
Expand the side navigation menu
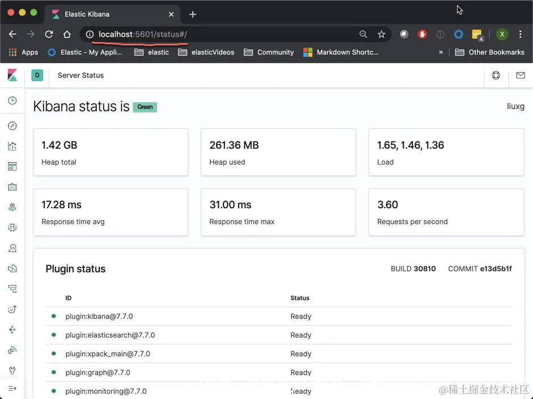pyautogui.click(x=12, y=388)
